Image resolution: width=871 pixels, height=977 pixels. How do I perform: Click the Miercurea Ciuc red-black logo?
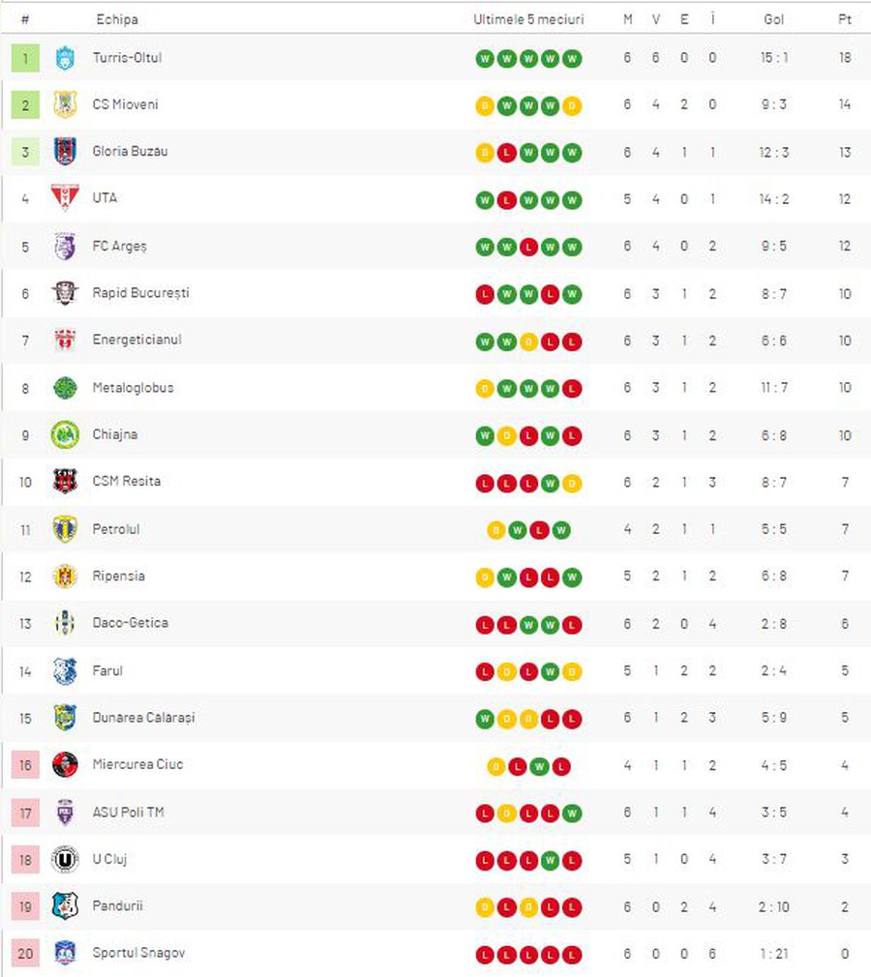pos(65,764)
